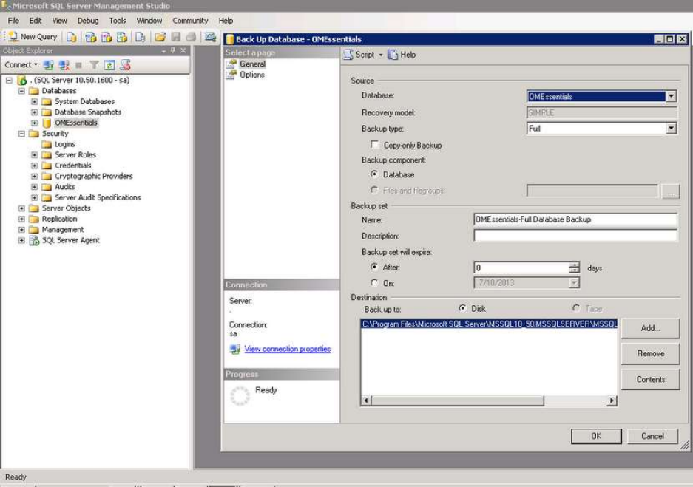This screenshot has width=693, height=487.
Task: Open Object Explorer window position dropdown arrow
Action: click(x=163, y=51)
